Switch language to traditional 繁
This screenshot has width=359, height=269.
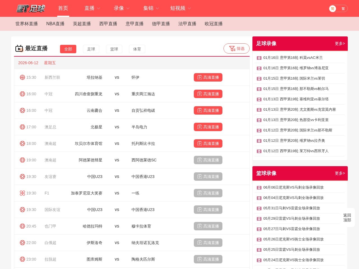click(343, 9)
